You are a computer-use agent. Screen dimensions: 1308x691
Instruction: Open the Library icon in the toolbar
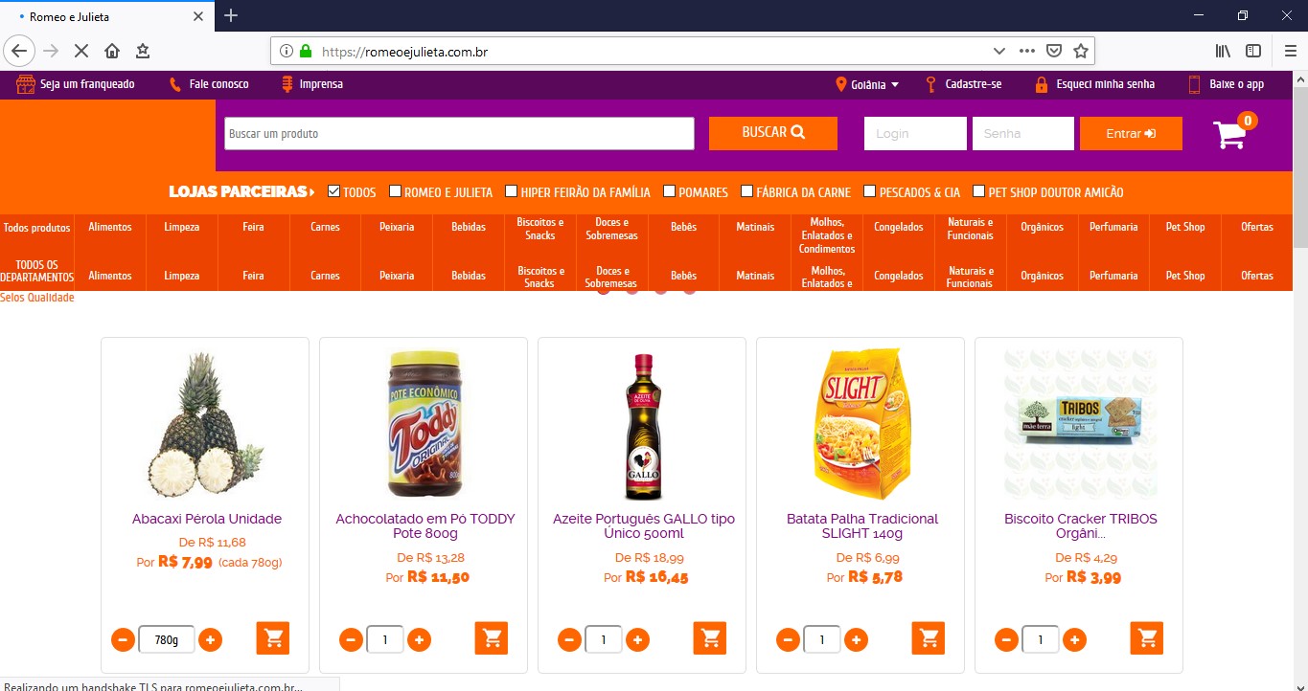(x=1223, y=51)
